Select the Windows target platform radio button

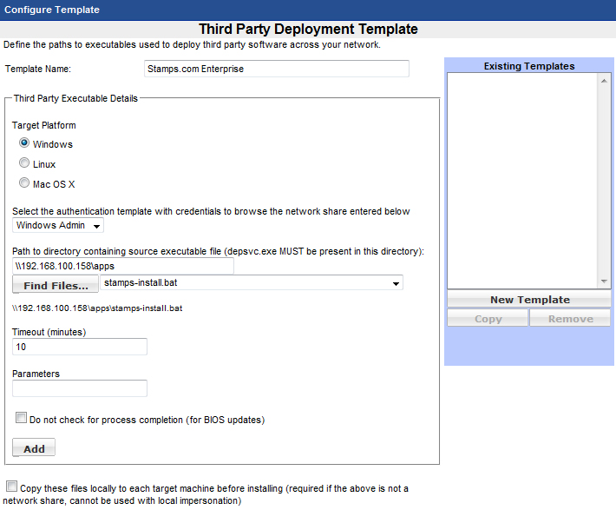click(x=24, y=143)
